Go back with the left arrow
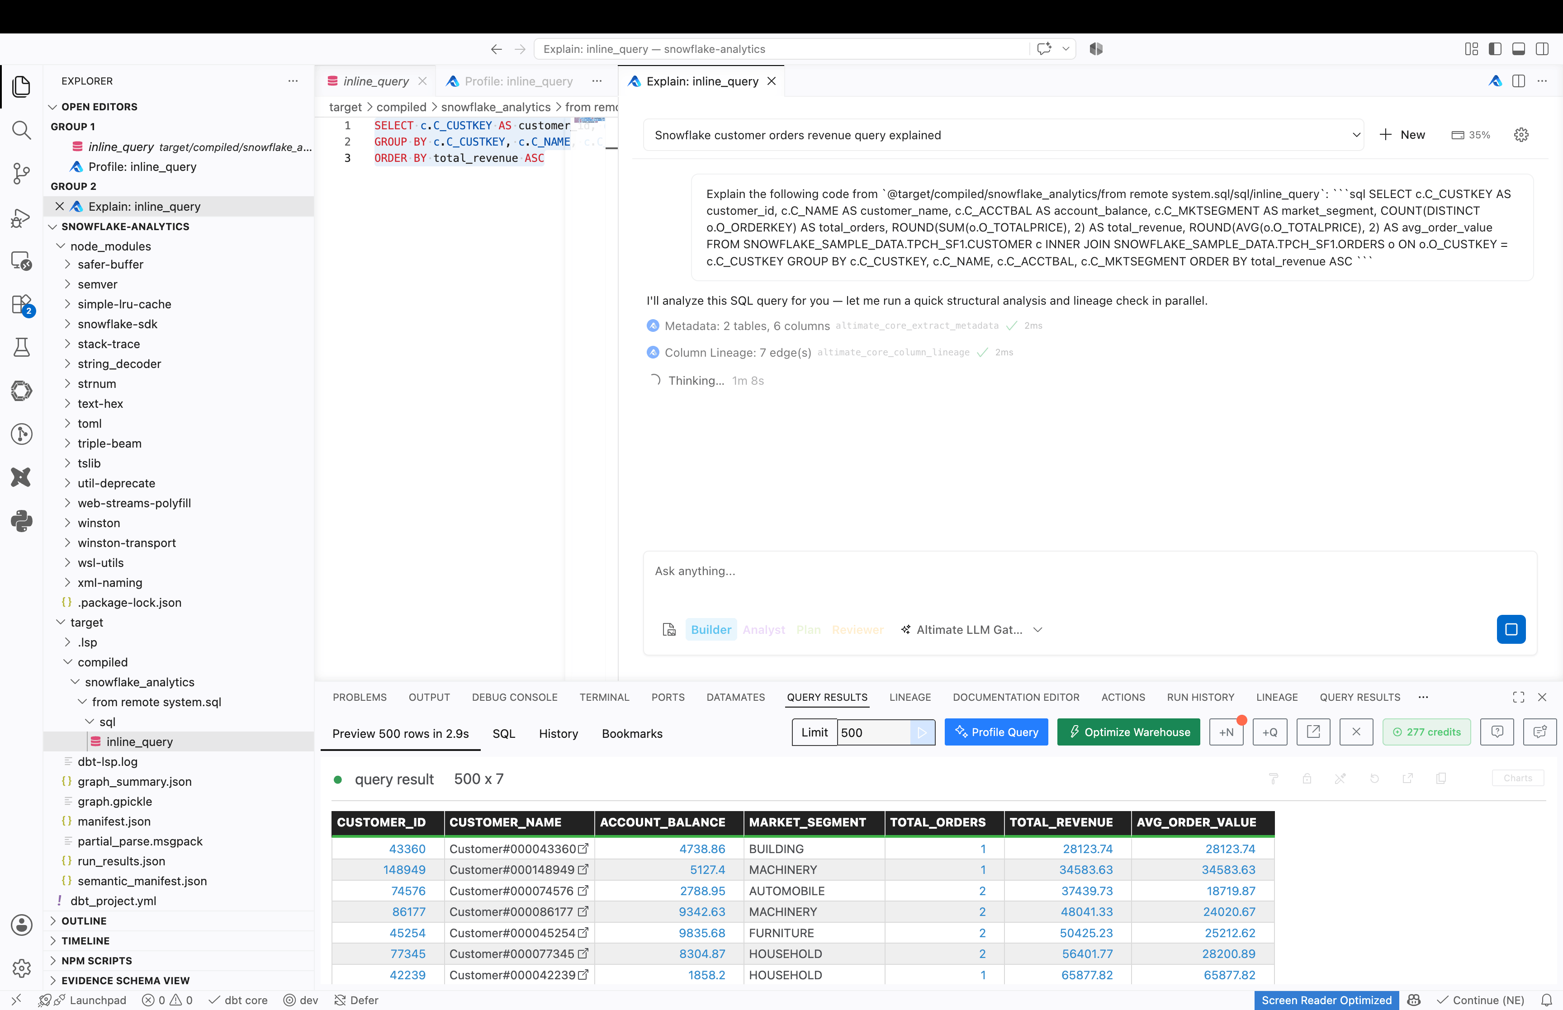This screenshot has height=1010, width=1563. click(x=497, y=49)
